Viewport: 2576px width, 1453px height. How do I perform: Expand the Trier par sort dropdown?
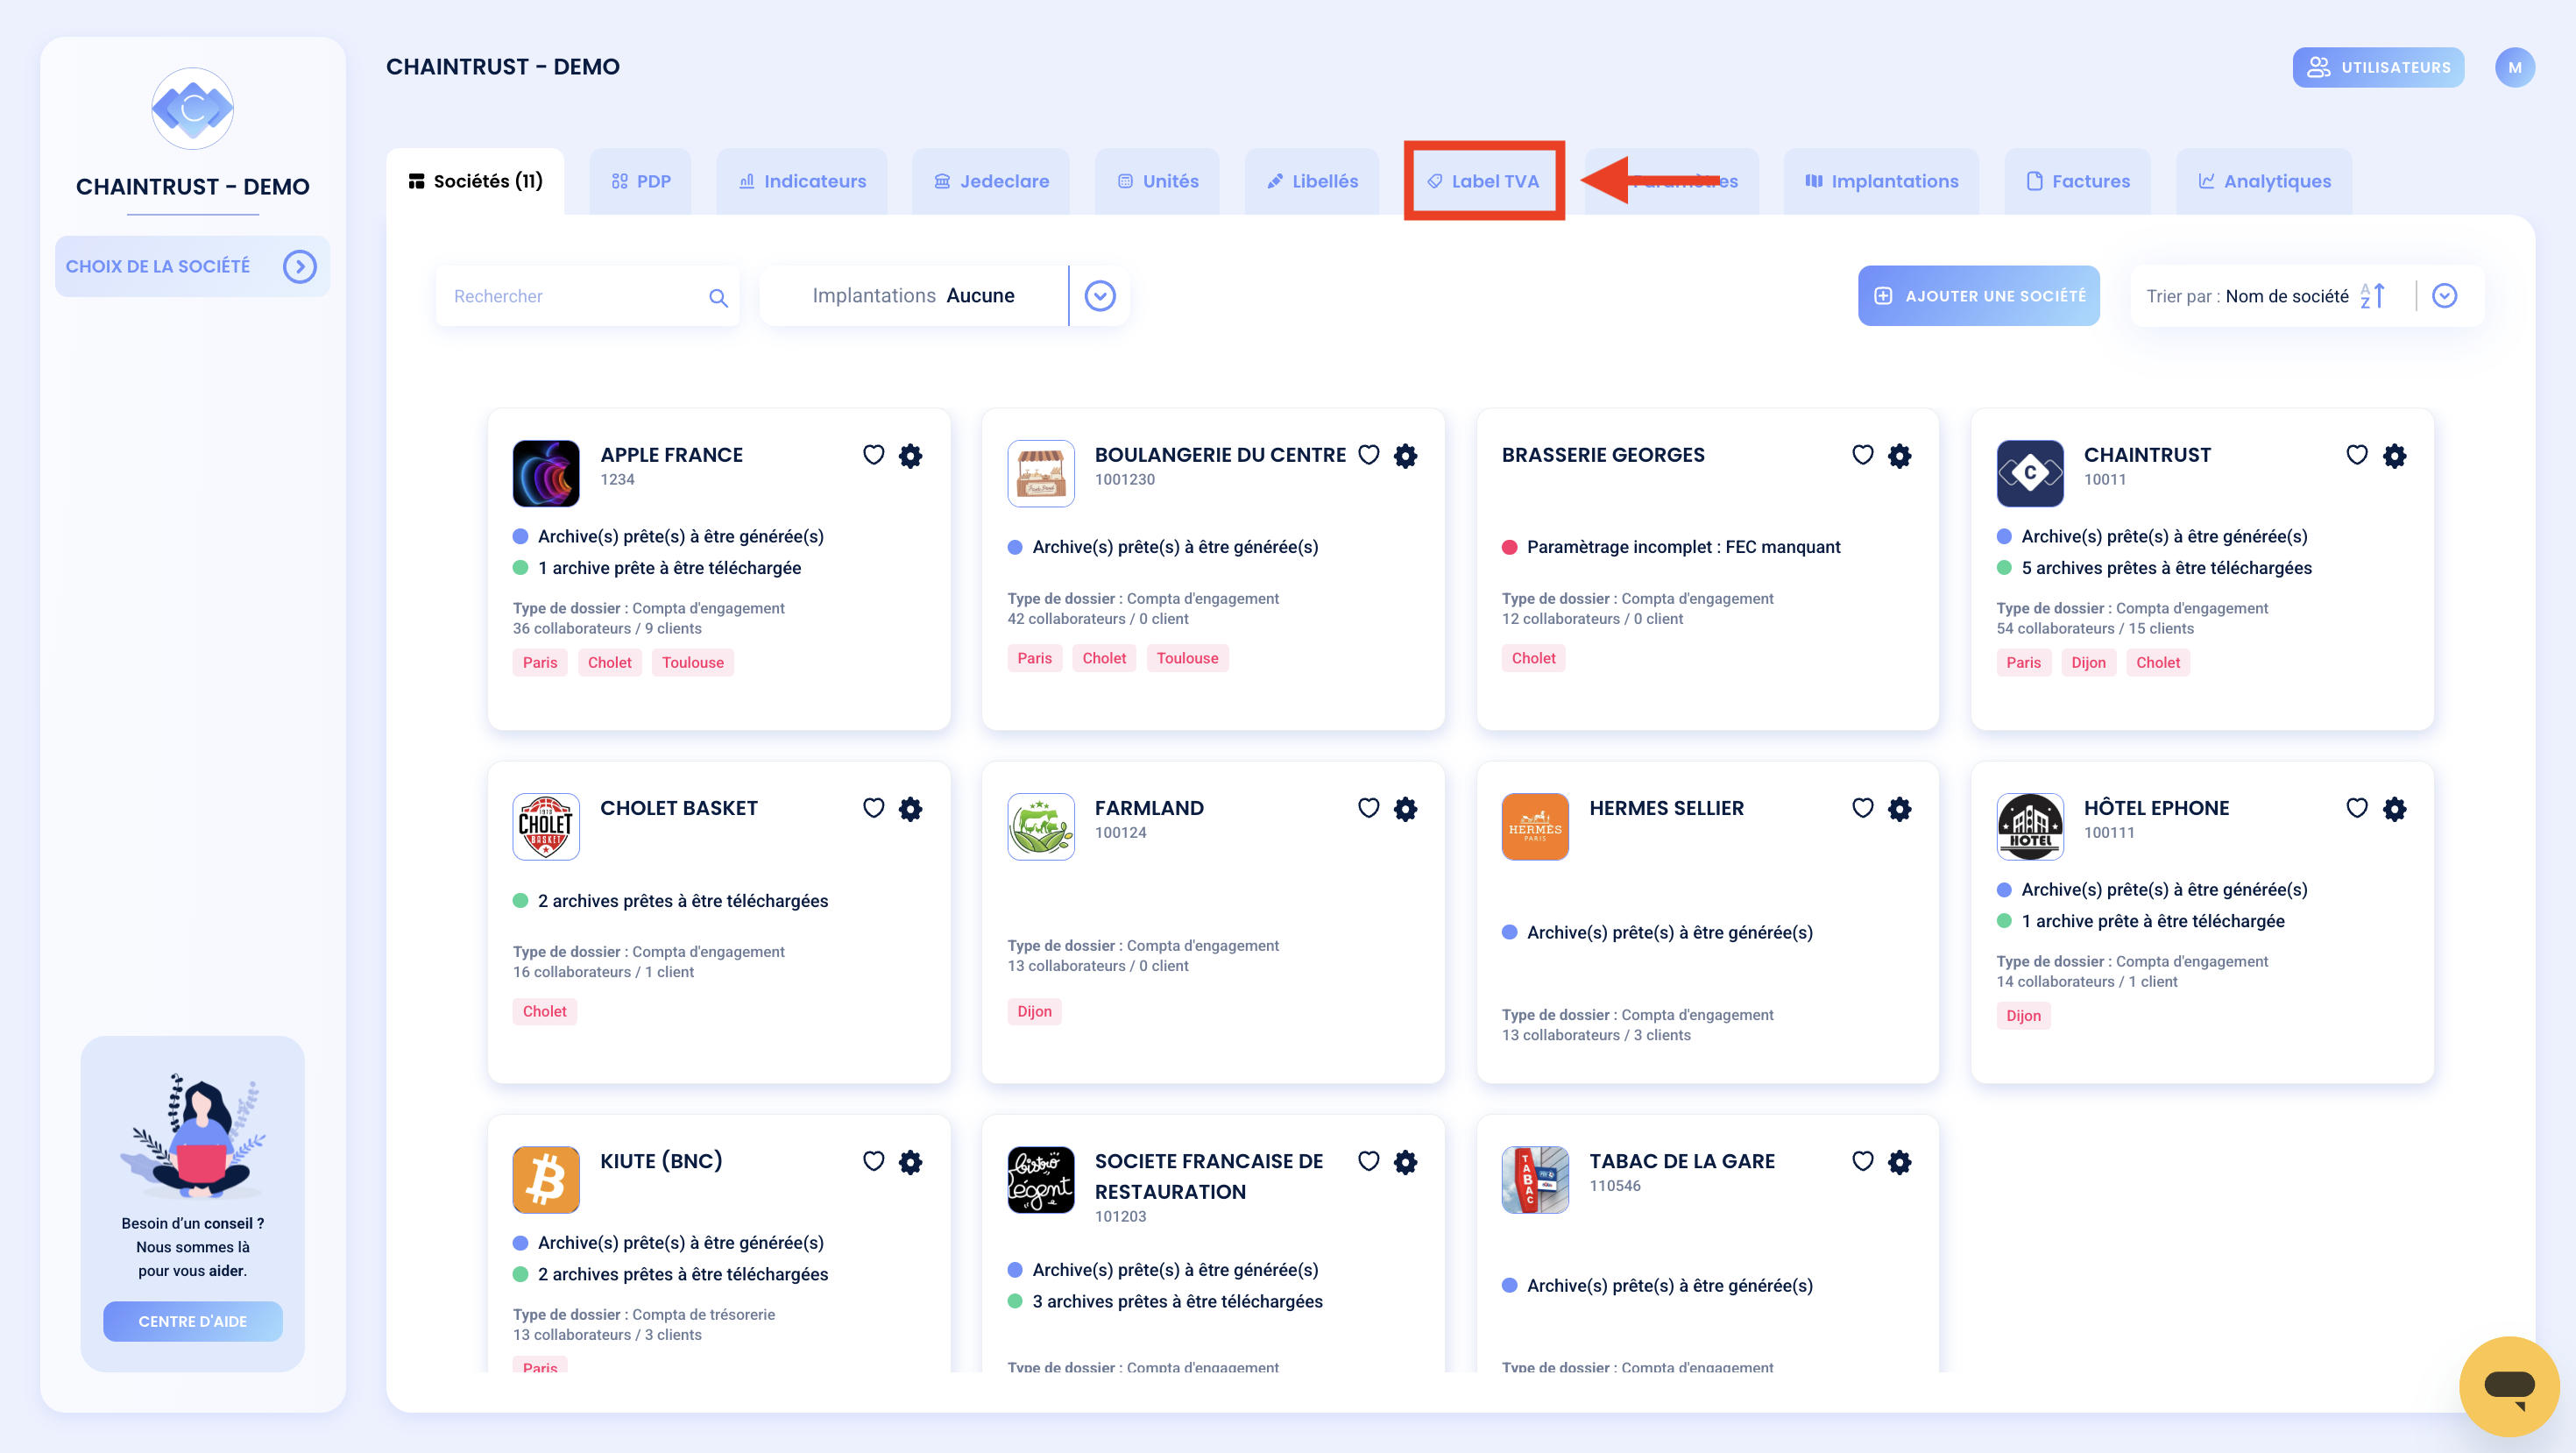pyautogui.click(x=2444, y=296)
